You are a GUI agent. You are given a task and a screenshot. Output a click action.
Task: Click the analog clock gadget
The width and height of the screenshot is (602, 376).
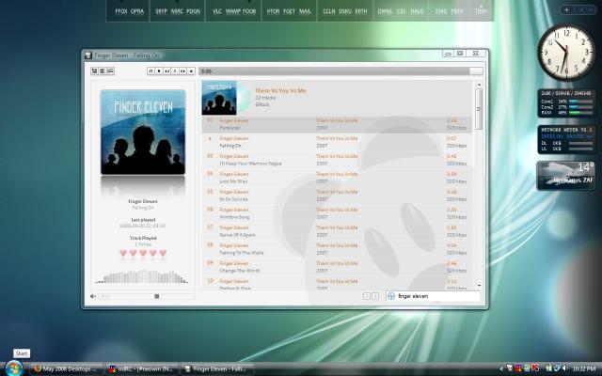(566, 53)
